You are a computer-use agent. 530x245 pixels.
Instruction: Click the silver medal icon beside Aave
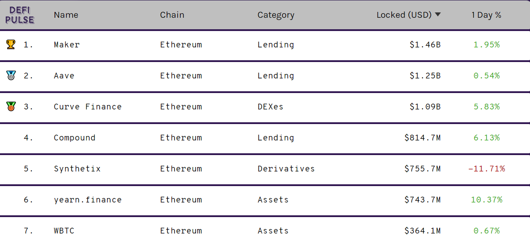point(11,75)
